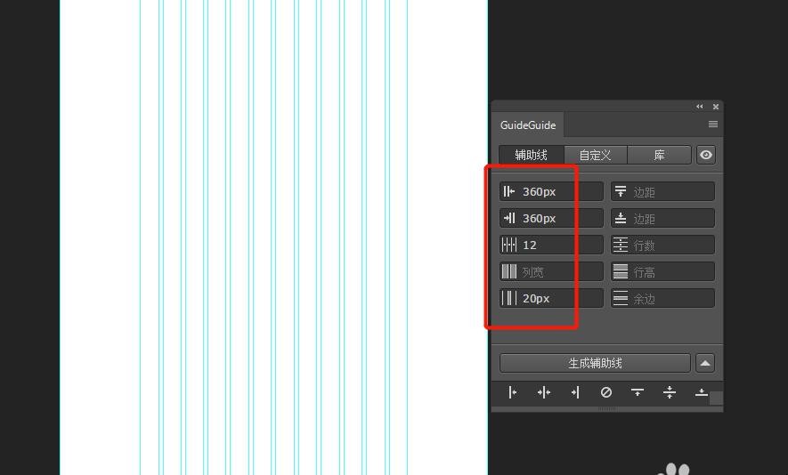Add guide to right edge icon
Screen dimensions: 788x475
(x=575, y=392)
